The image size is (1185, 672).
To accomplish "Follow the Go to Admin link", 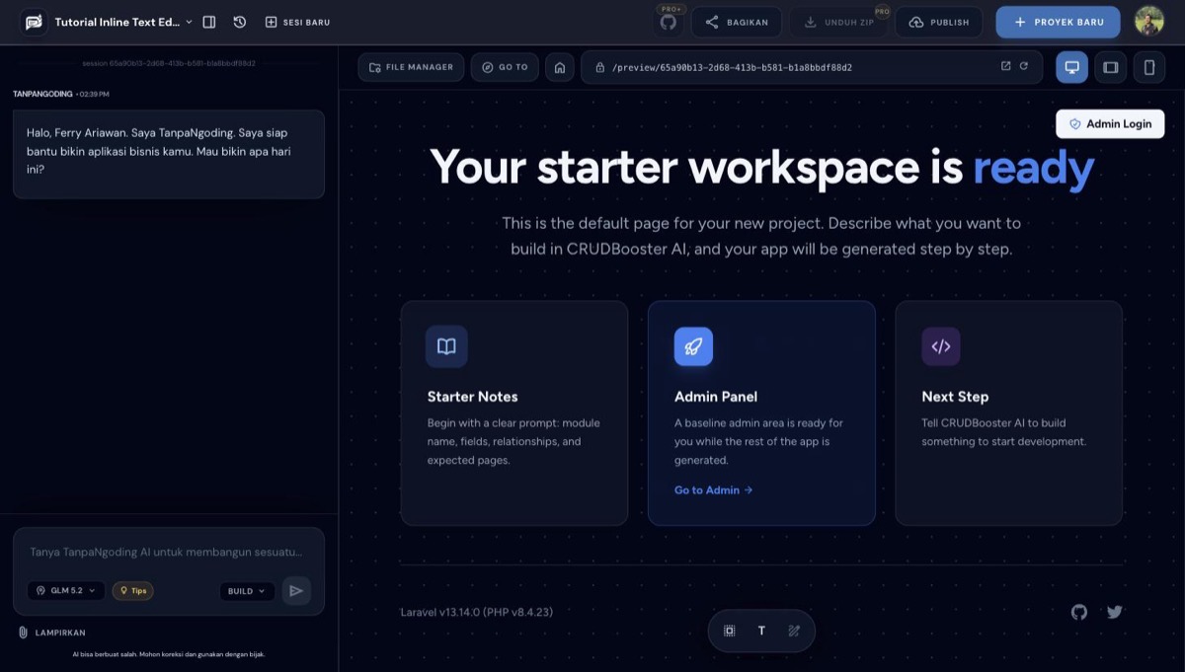I will tap(713, 489).
